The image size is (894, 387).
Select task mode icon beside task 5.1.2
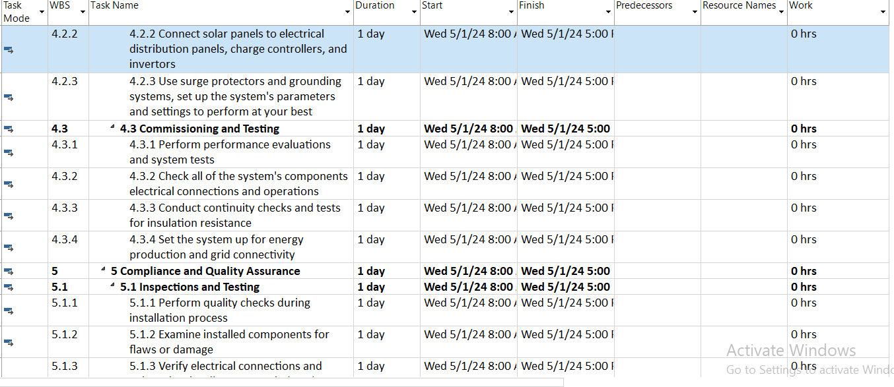point(9,342)
